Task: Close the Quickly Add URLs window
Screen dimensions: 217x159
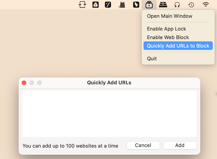Action: pos(24,83)
